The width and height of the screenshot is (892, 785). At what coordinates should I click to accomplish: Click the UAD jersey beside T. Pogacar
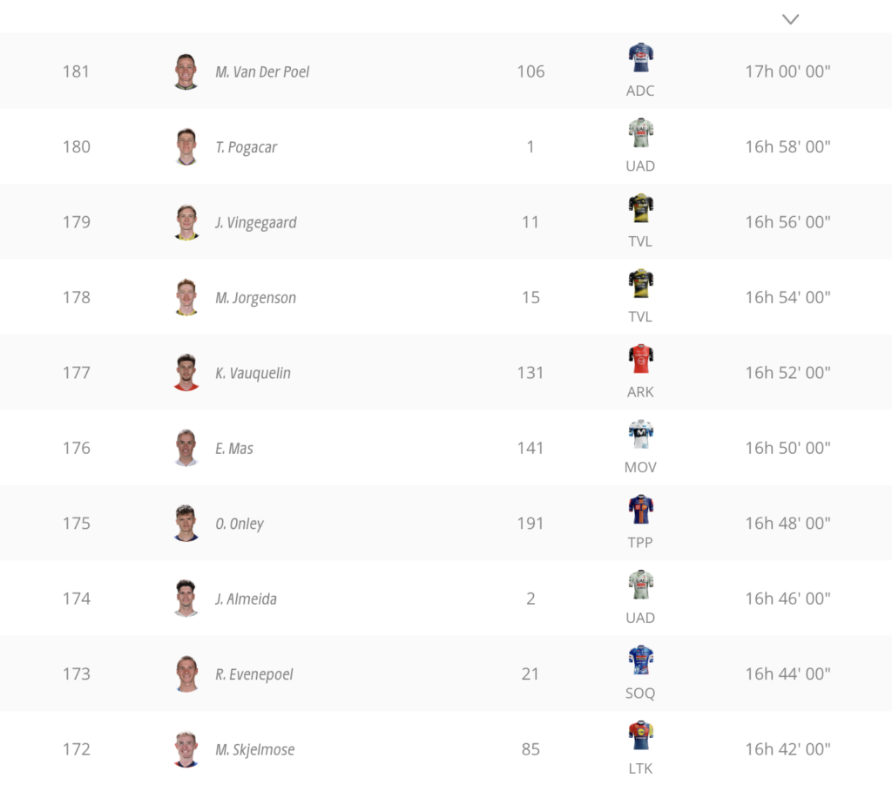(x=640, y=133)
